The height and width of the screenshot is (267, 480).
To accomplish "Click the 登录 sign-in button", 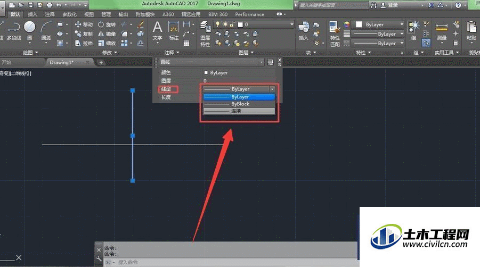I will tap(389, 5).
